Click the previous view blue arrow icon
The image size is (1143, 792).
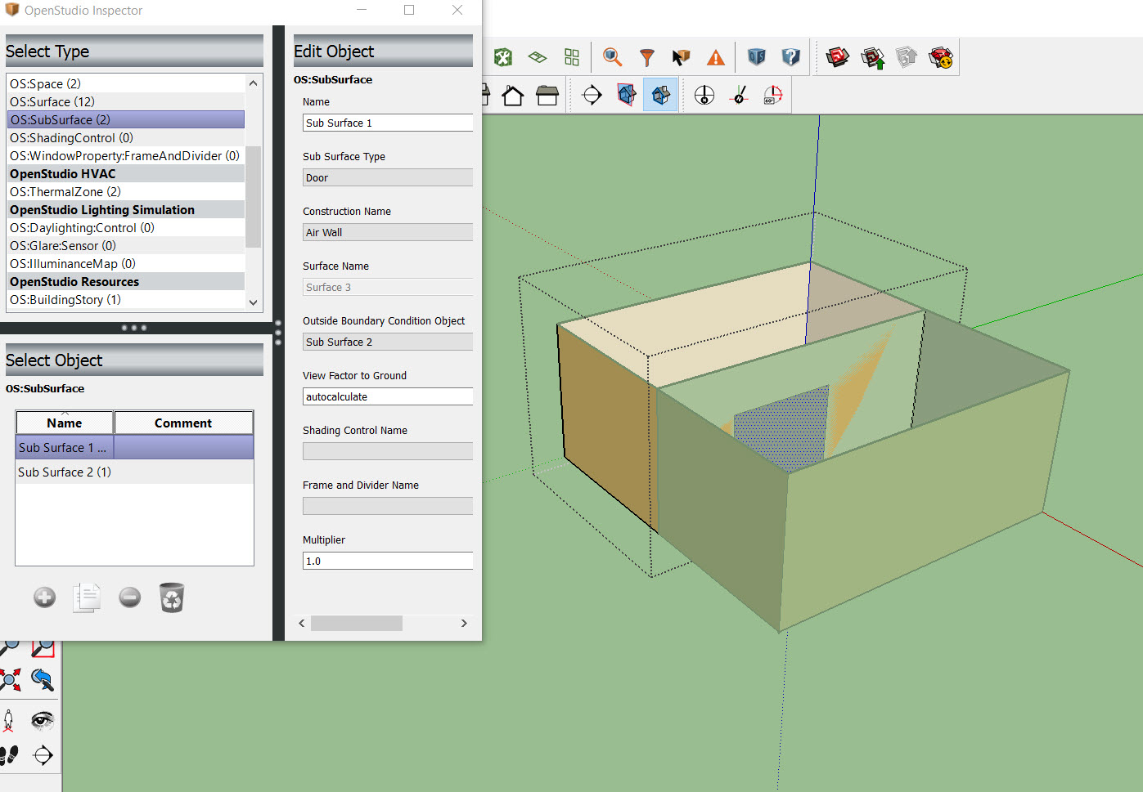[43, 679]
